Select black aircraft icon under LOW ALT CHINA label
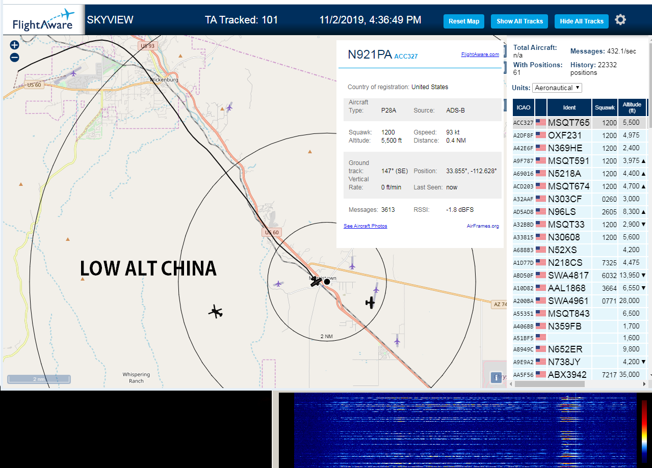The height and width of the screenshot is (468, 652). pos(216,312)
